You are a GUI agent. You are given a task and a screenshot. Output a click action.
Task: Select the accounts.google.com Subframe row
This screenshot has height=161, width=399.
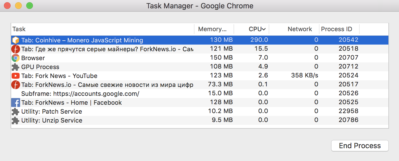tap(80, 94)
